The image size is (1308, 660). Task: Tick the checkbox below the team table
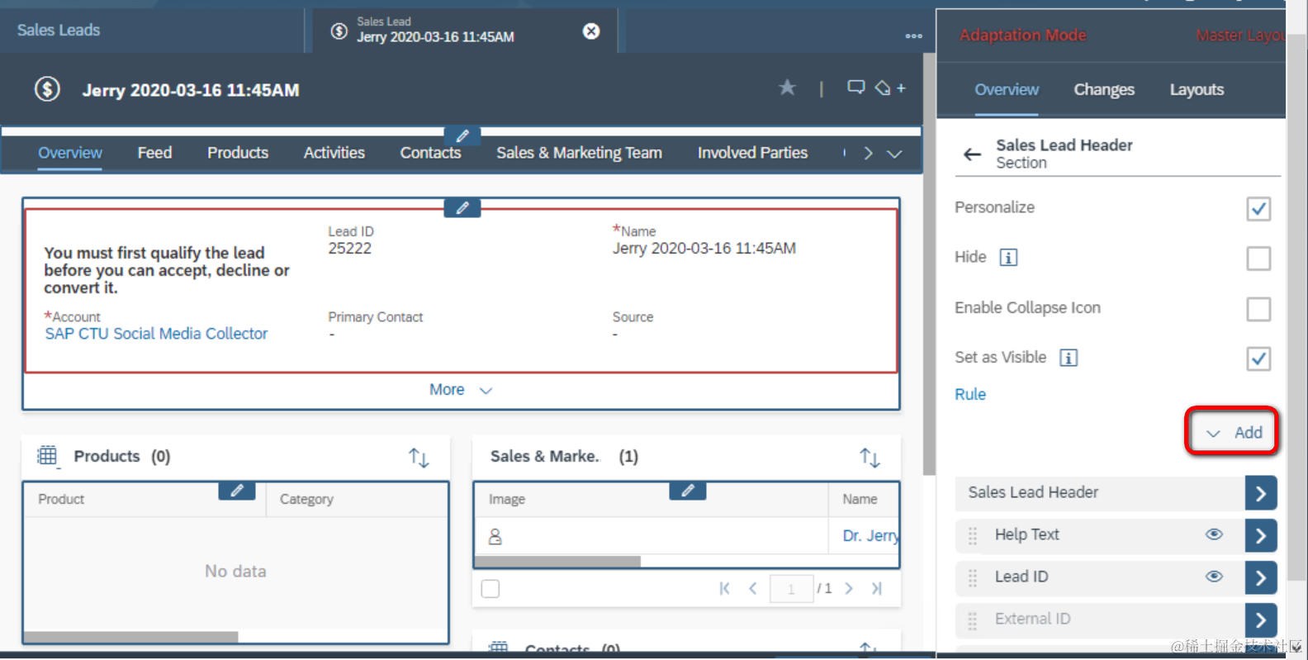(490, 589)
